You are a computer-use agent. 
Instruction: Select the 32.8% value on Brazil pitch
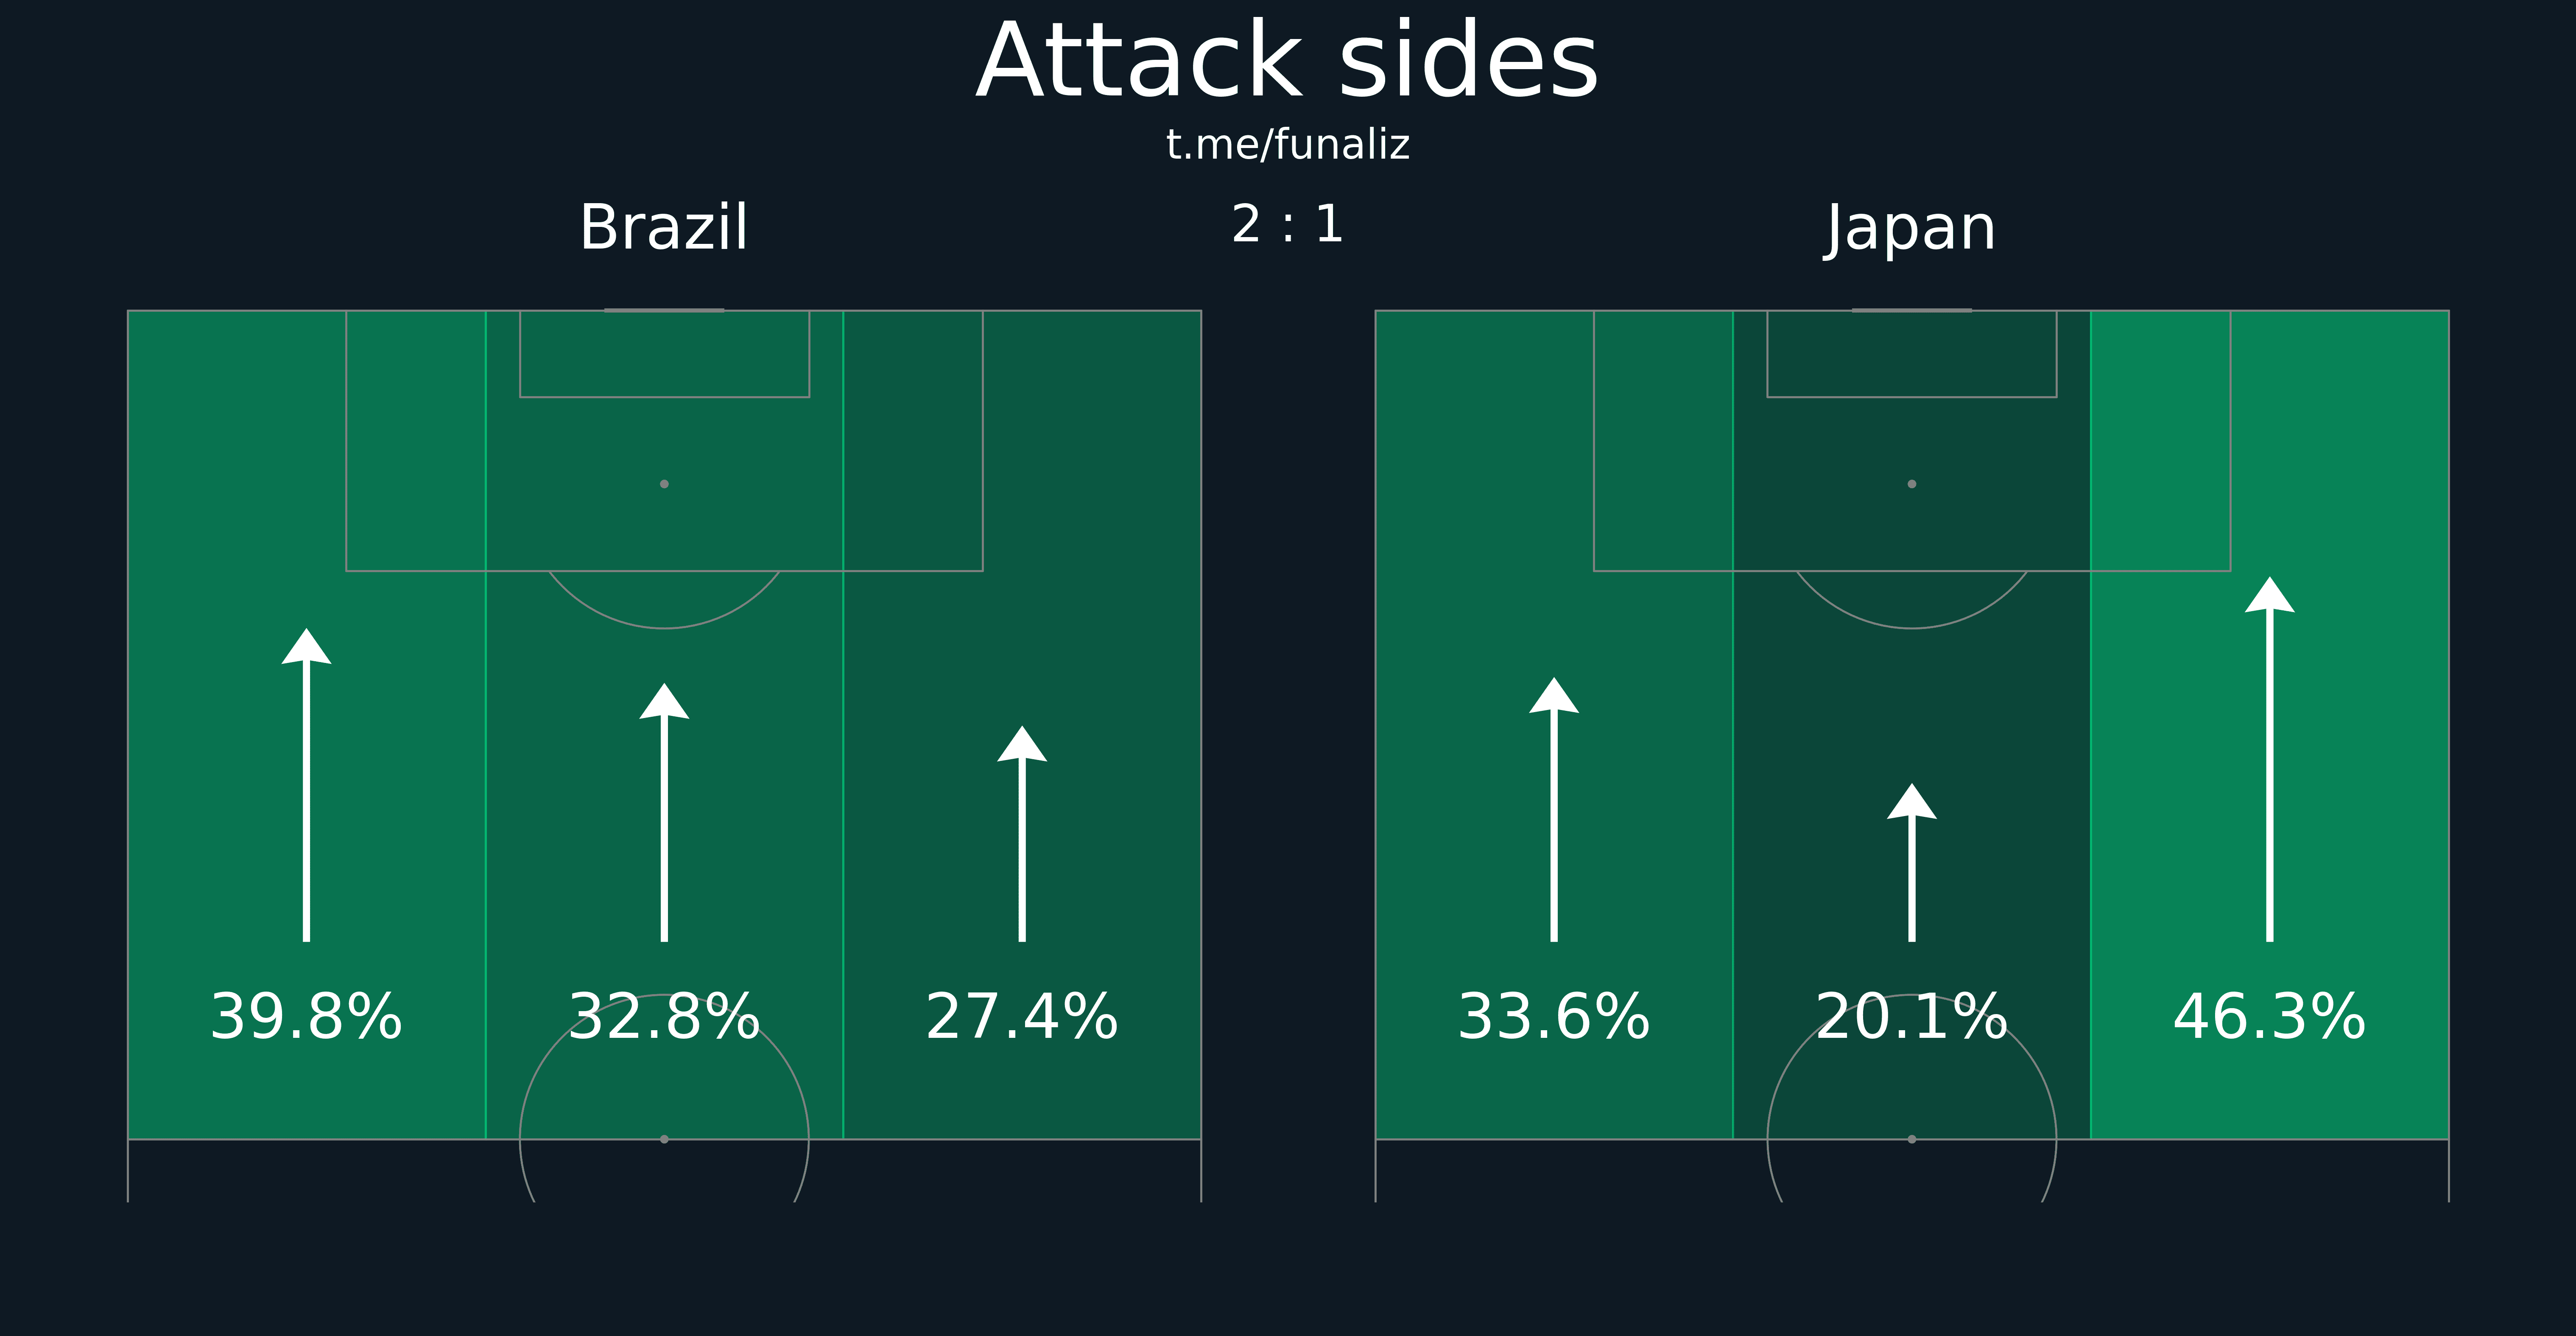[x=664, y=1017]
